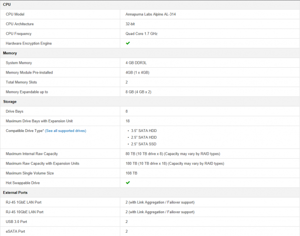Viewport: 300px width, 236px height.
Task: Click the green checkmark for Hardware Encryption Engine
Action: 128,43
